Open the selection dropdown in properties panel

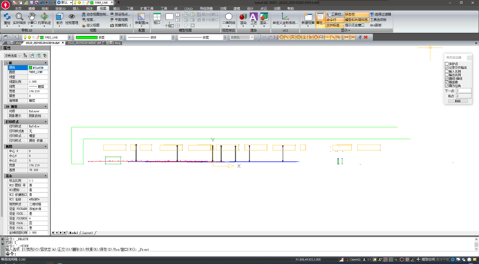(12, 55)
